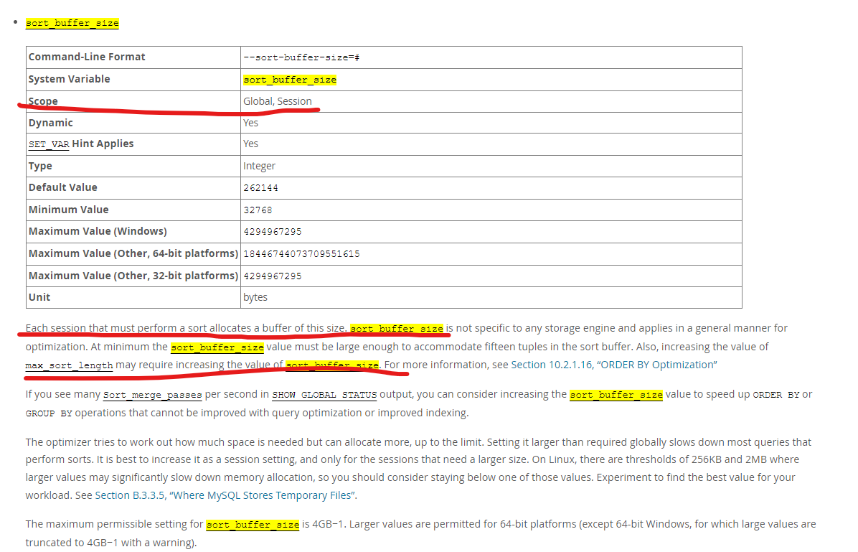Open Section 10.2.1.16 ORDER BY Optimization link
Screen dimensions: 858x552
point(613,365)
